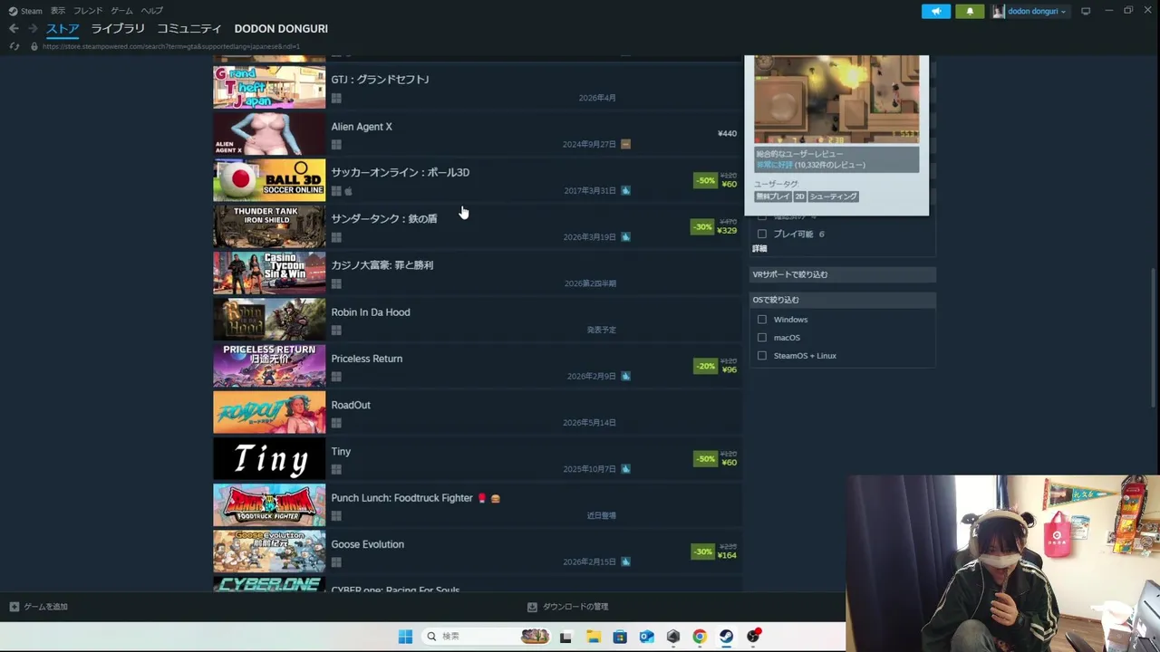Open the カジノ大富豪: 罪と勝利 listing
1160x652 pixels.
[x=477, y=273]
